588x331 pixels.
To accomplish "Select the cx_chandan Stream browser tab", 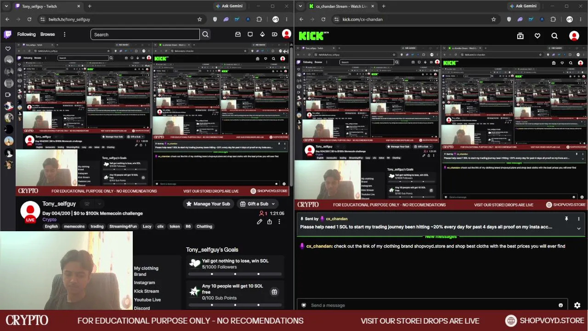I will pos(342,6).
